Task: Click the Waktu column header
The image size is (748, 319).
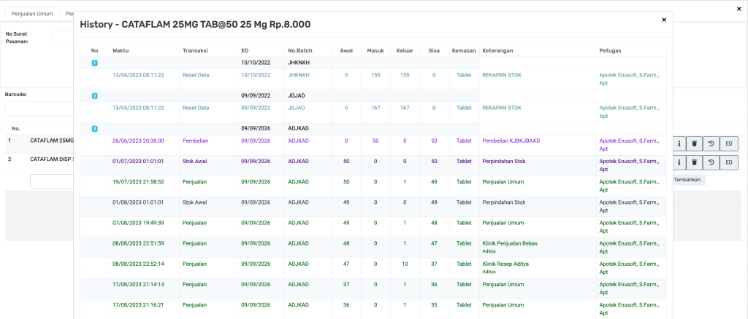Action: 121,50
